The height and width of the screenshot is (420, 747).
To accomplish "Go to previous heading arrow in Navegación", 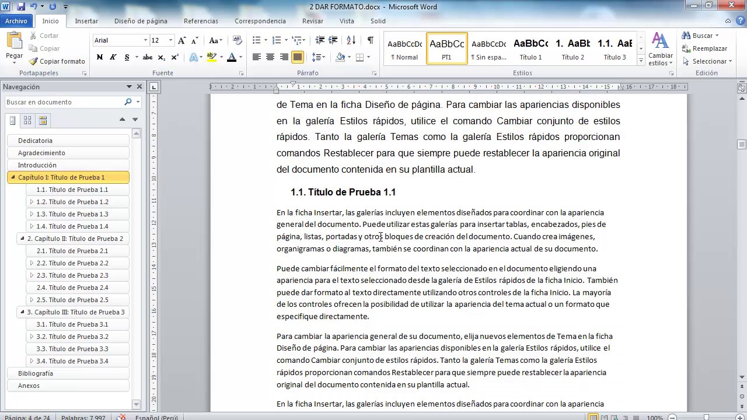I will (122, 120).
